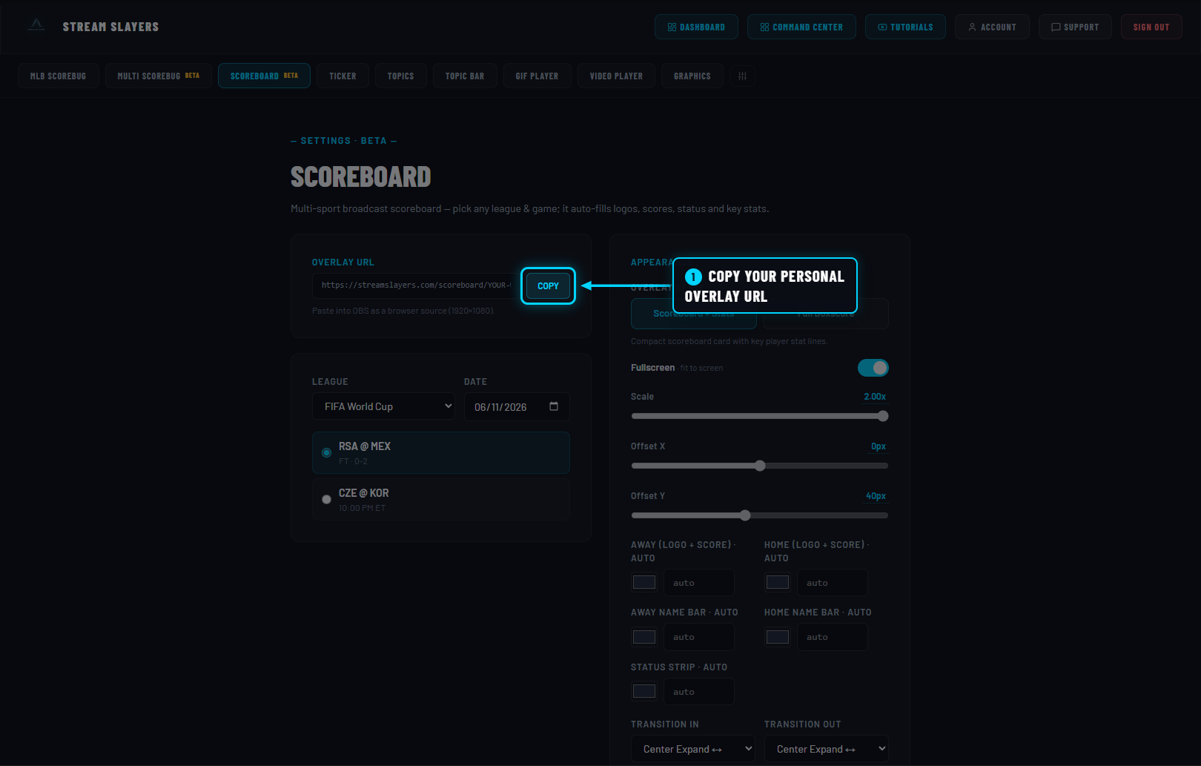1201x766 pixels.
Task: Open the Away Name Bar color swatch
Action: point(644,637)
